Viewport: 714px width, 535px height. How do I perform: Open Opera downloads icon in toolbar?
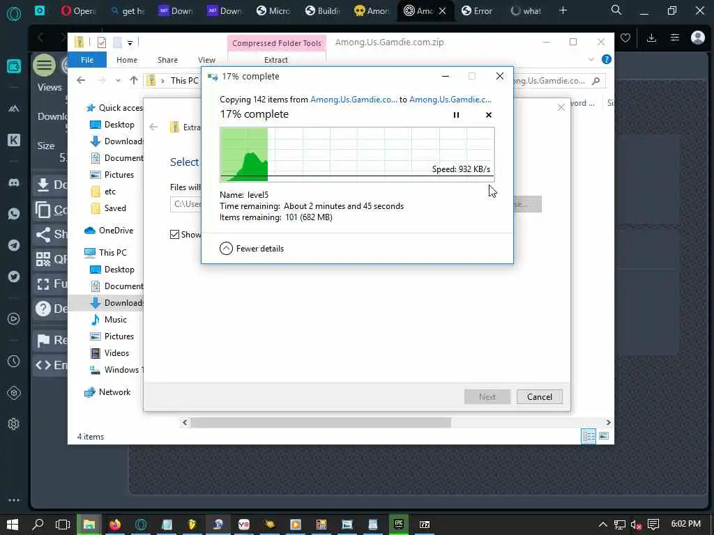tap(652, 38)
